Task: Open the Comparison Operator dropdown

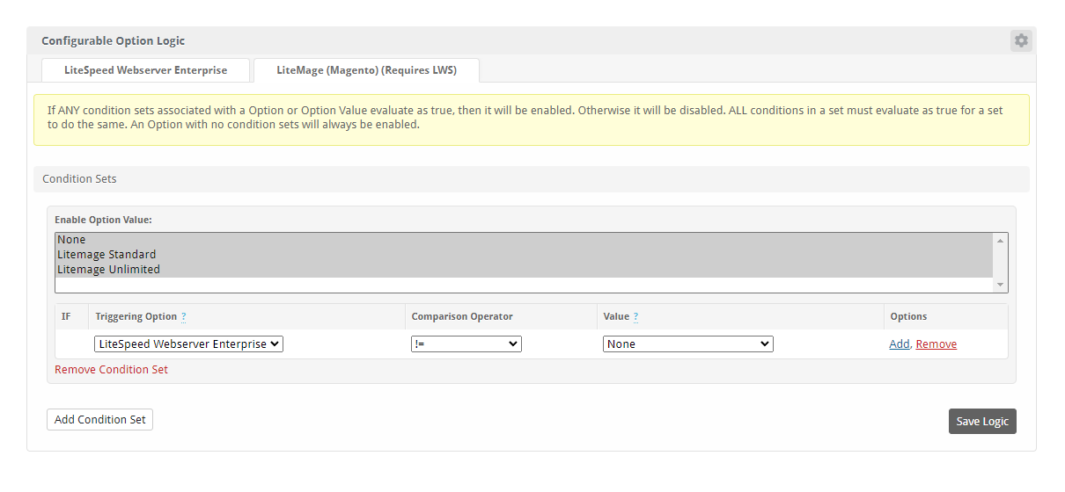Action: click(x=466, y=344)
